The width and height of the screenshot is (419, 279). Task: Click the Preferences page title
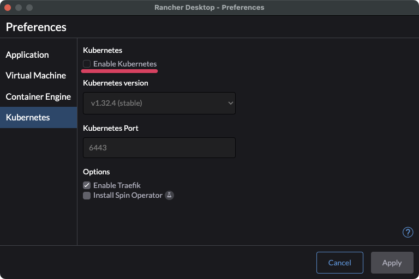pyautogui.click(x=36, y=27)
